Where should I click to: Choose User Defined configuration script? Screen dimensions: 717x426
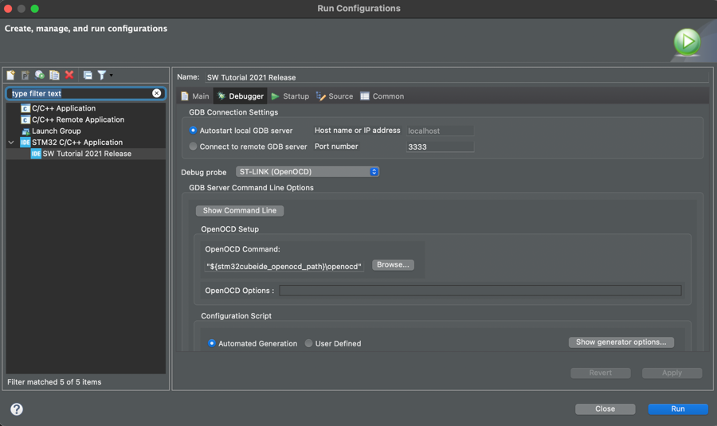tap(309, 344)
